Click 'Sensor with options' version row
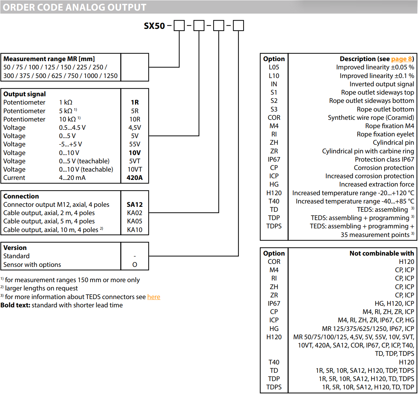418x394 pixels. (x=32, y=265)
